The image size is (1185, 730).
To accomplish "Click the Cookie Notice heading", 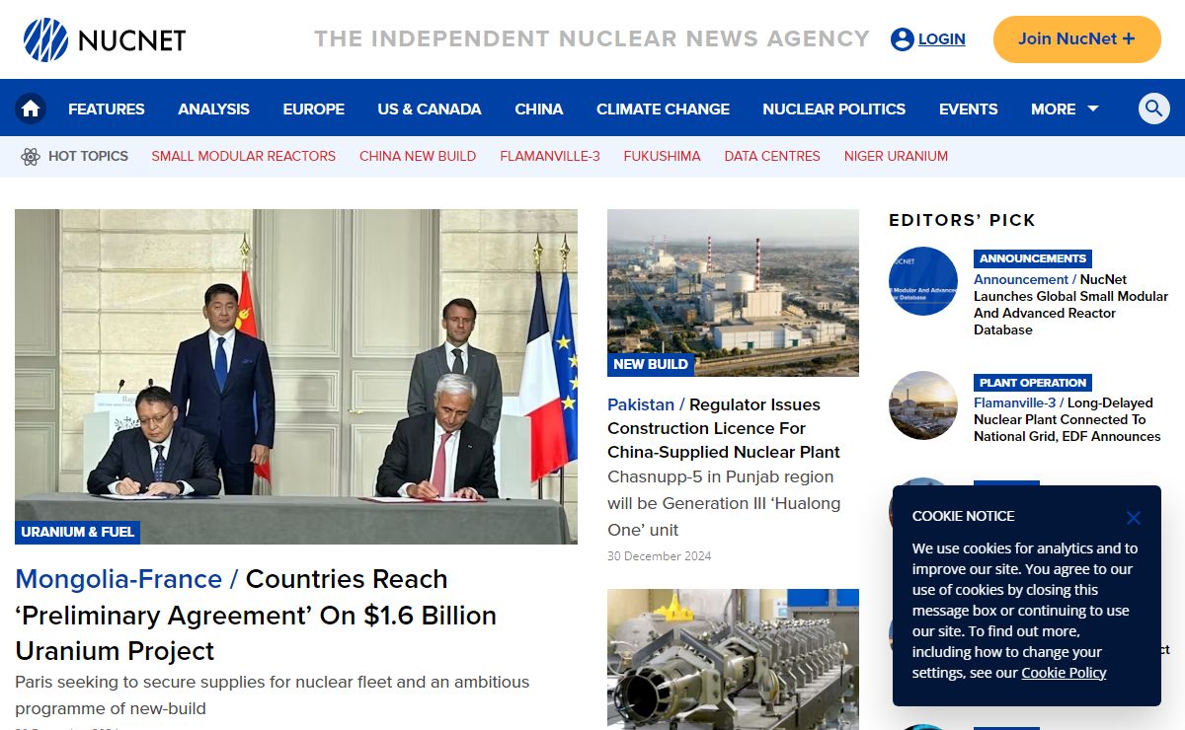I will point(963,516).
